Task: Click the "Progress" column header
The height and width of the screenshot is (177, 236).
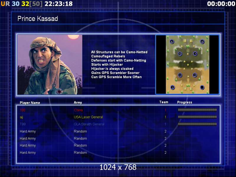Action: tap(185, 102)
